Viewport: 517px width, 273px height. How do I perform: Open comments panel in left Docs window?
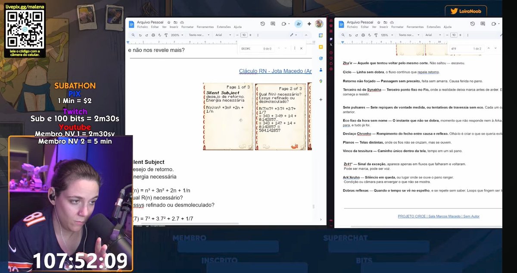coord(273,24)
